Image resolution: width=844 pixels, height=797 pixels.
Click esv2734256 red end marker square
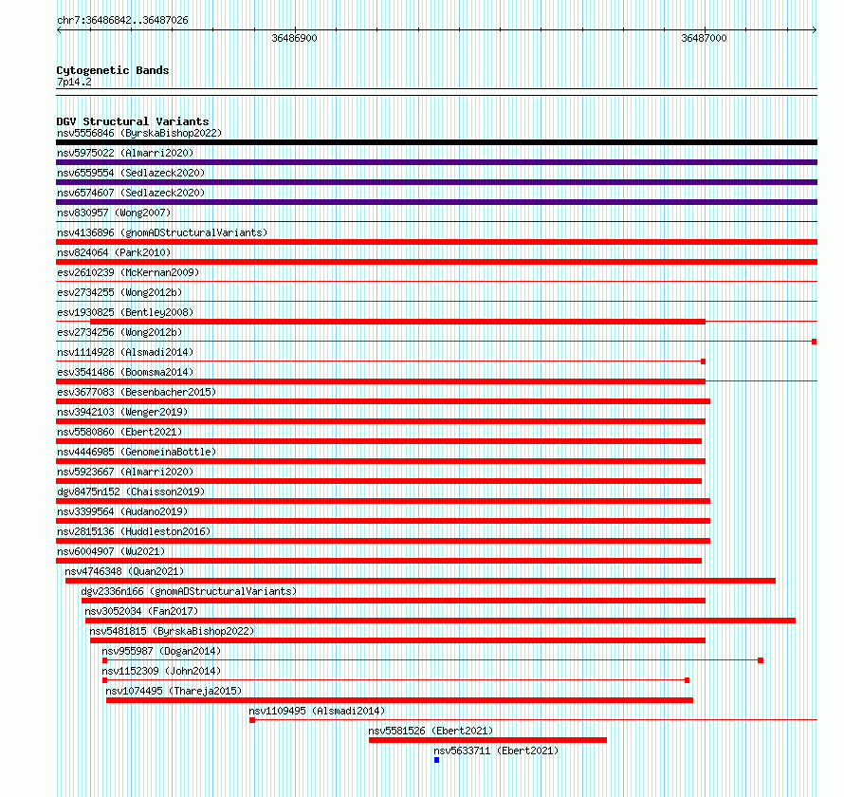815,342
